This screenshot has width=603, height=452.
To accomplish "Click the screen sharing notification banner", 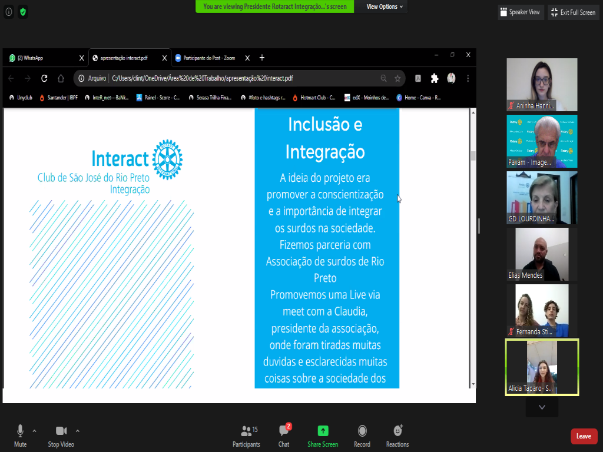I will (x=275, y=6).
